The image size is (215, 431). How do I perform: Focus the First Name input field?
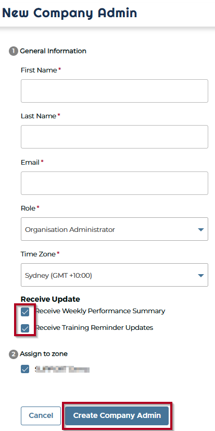(x=114, y=91)
